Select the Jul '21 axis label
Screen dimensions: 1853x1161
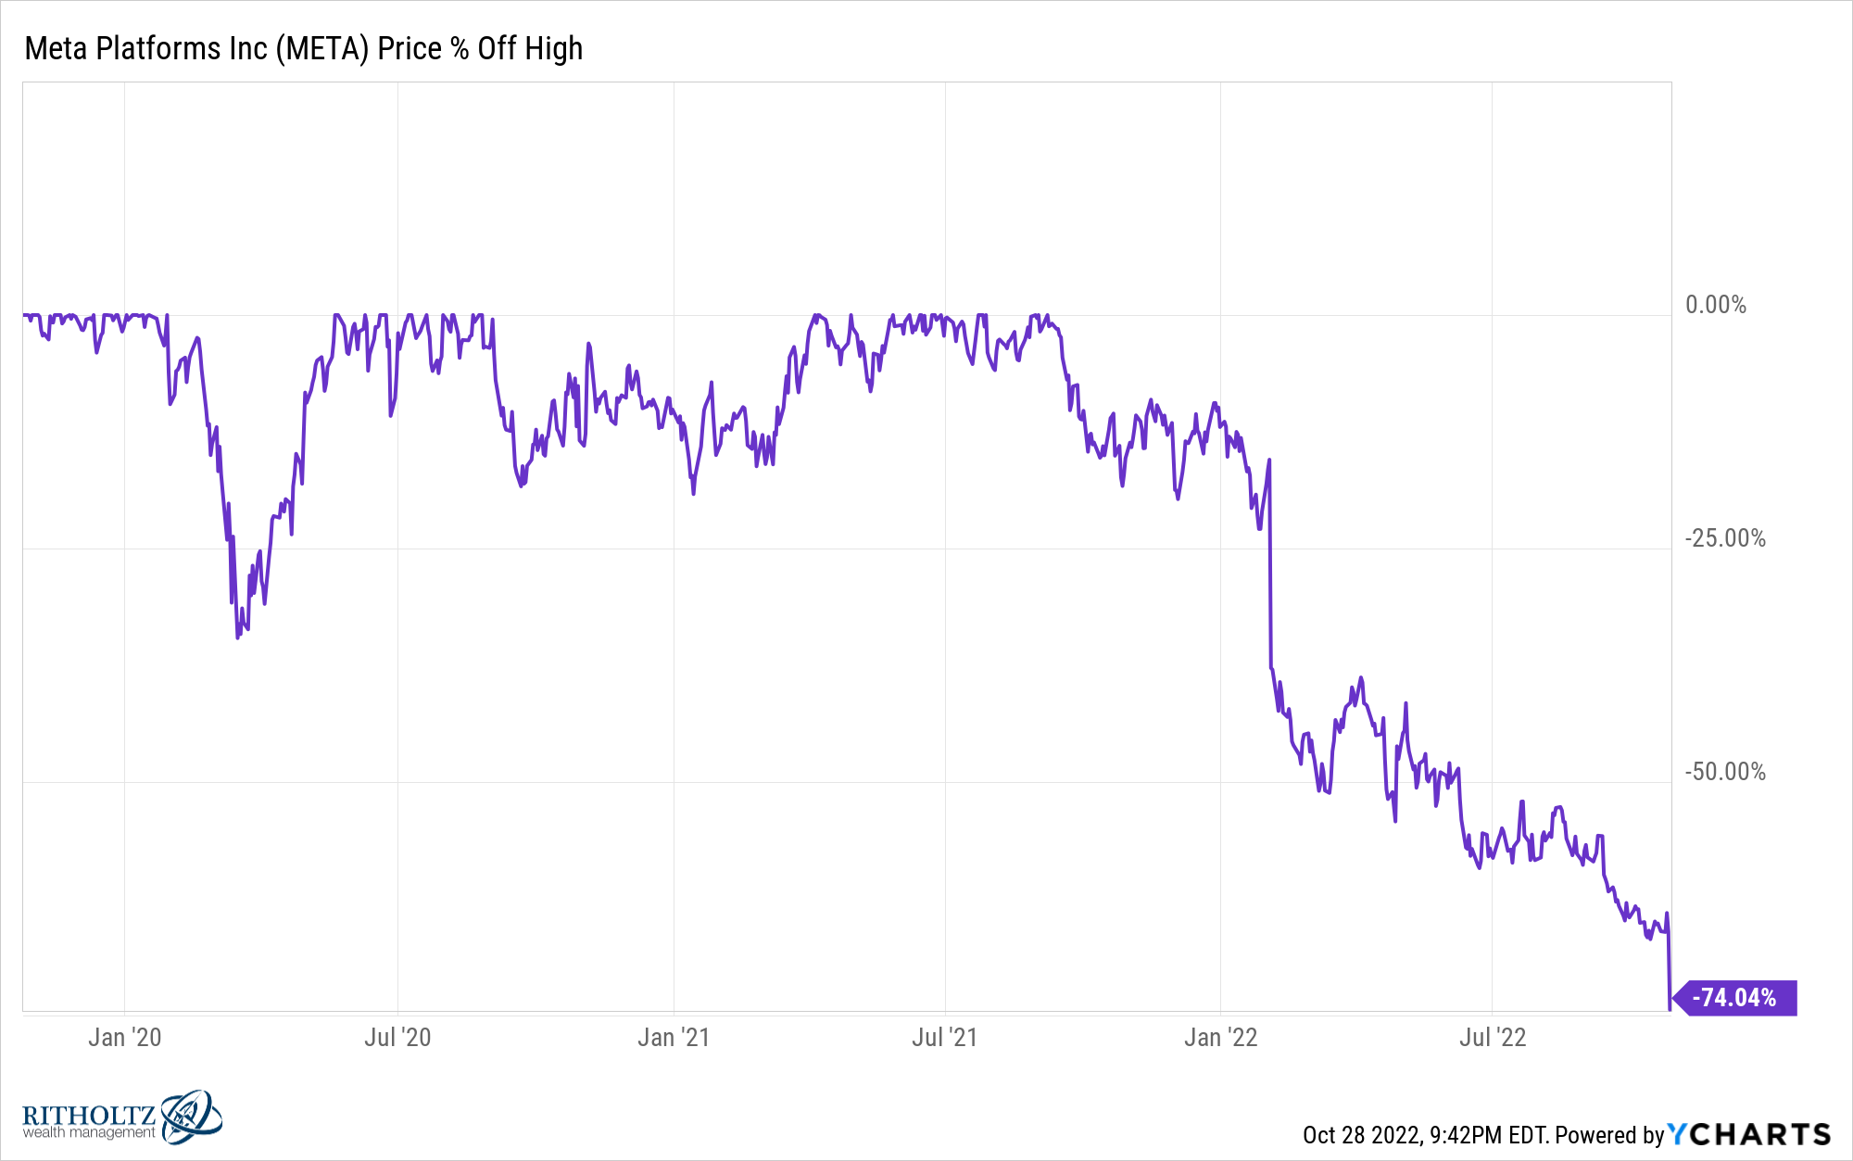coord(944,1037)
